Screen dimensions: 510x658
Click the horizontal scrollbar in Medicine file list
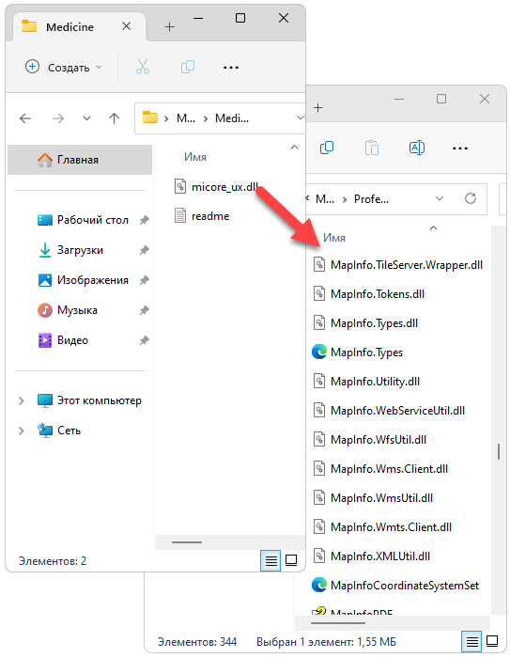(187, 542)
